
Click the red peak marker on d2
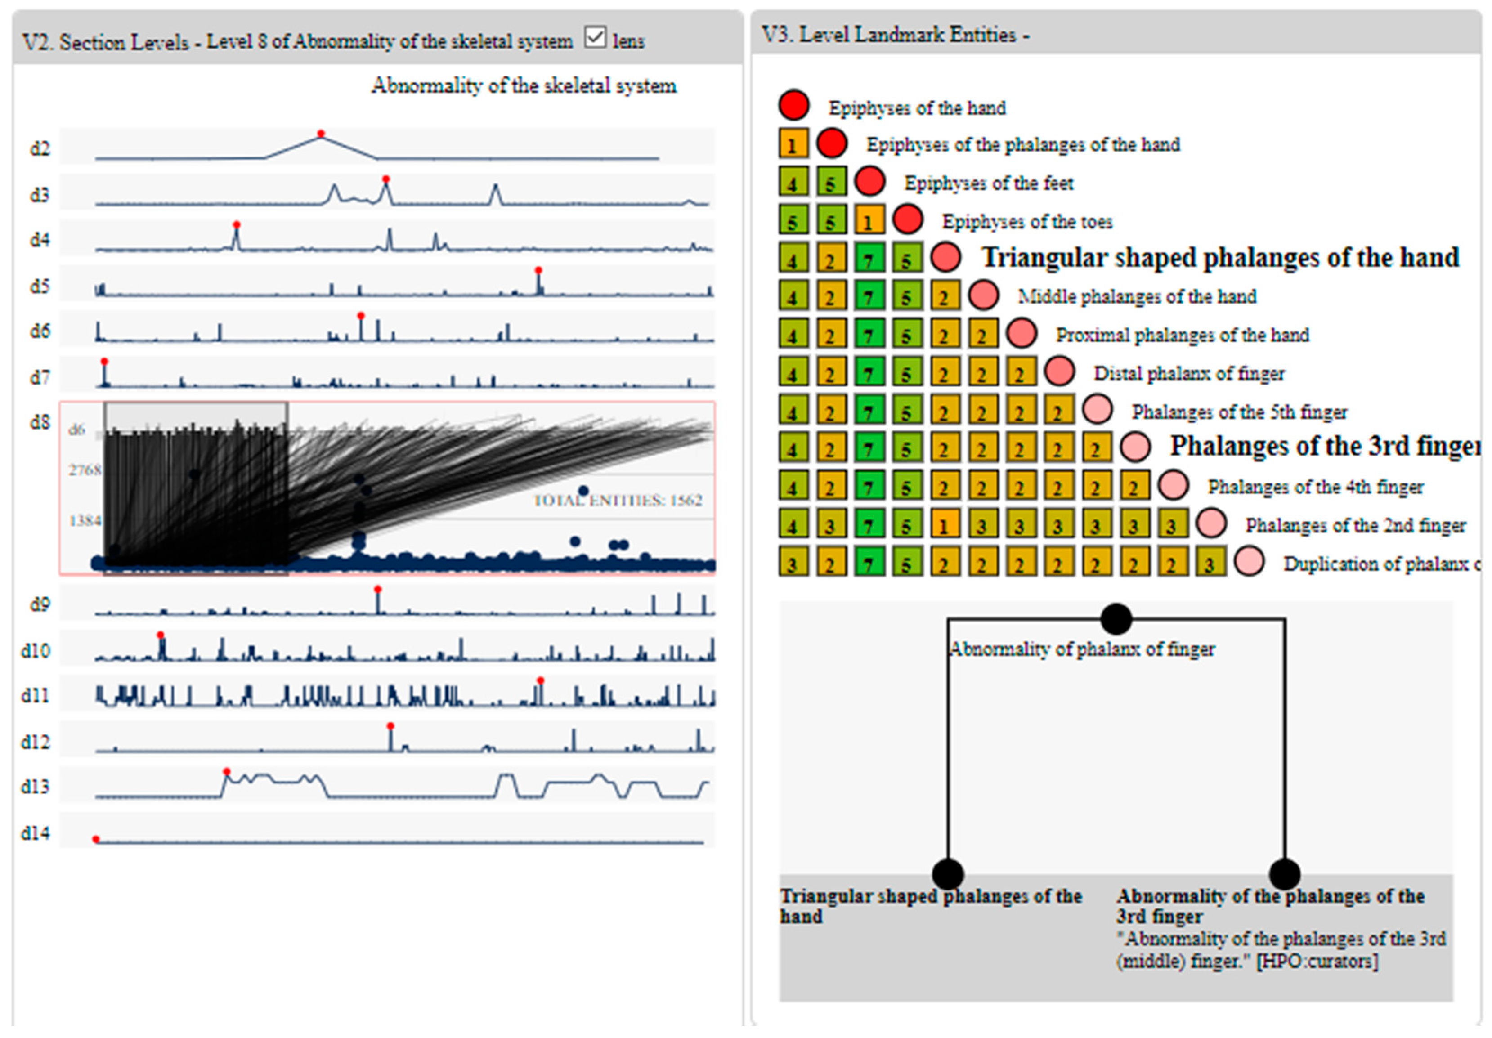click(321, 134)
